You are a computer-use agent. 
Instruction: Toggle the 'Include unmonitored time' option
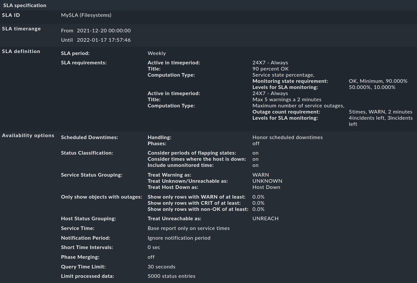point(255,165)
